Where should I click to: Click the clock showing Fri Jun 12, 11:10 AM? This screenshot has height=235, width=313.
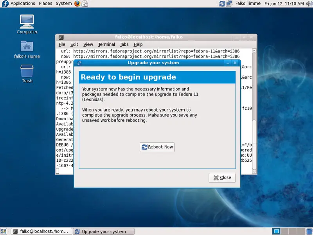click(284, 4)
